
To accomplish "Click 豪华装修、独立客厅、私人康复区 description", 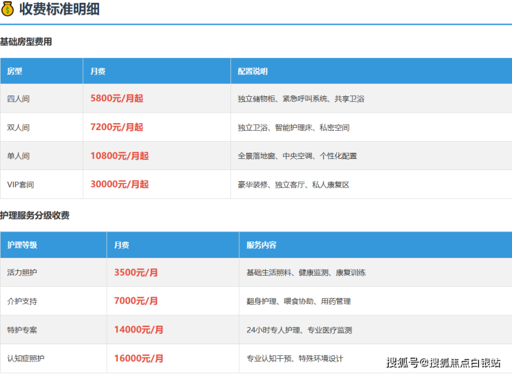I will click(x=293, y=185).
